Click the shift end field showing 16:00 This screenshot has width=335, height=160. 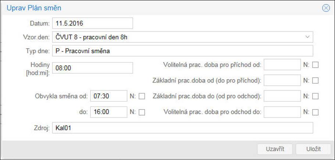(108, 112)
